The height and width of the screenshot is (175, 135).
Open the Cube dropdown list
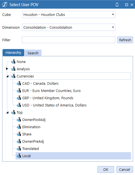[x=113, y=14]
